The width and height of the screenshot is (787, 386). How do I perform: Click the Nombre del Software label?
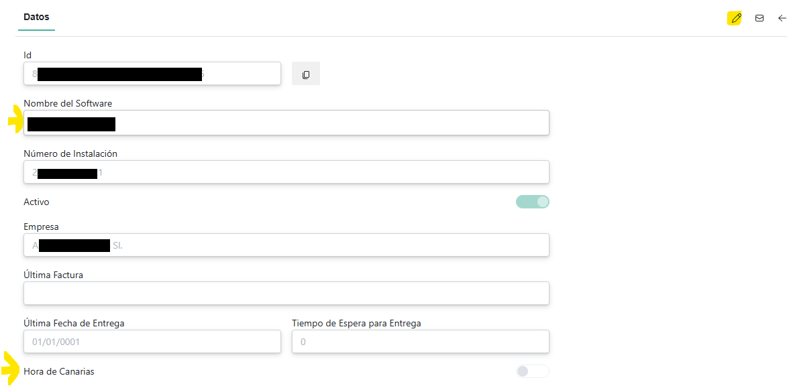tap(68, 103)
